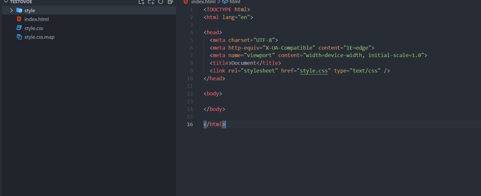Viewport: 481px width, 196px height.
Task: Click line number 1 in the gutter
Action: (191, 9)
